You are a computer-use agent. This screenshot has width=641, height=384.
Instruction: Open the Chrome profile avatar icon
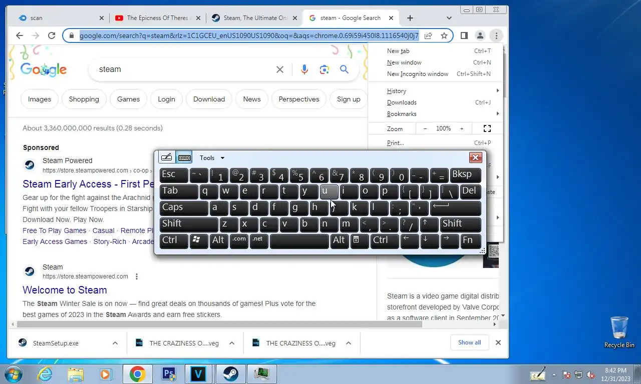480,35
